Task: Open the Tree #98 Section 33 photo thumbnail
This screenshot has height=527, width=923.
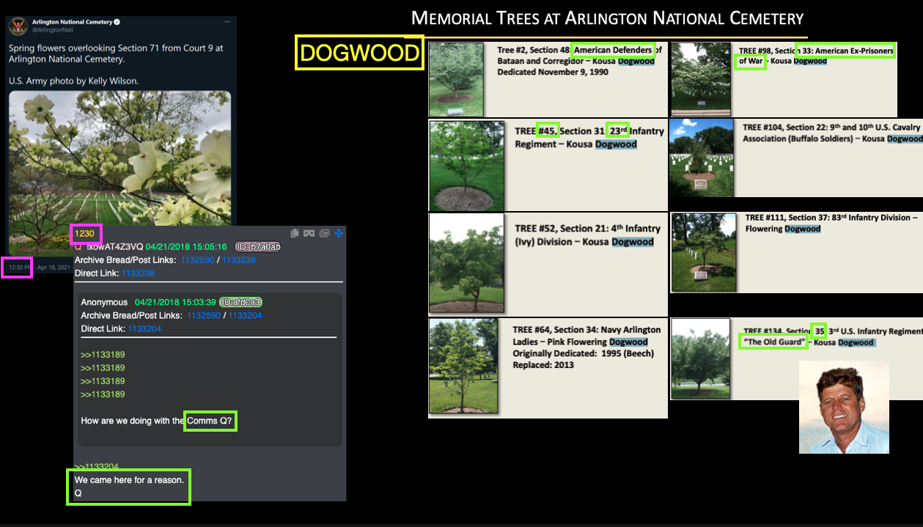Action: (699, 80)
